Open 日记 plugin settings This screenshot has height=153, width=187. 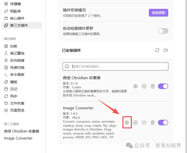click(22, 89)
